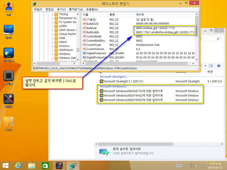The height and width of the screenshot is (170, 227).
Task: Select the KB2938772 update entry
Action: 131,91
